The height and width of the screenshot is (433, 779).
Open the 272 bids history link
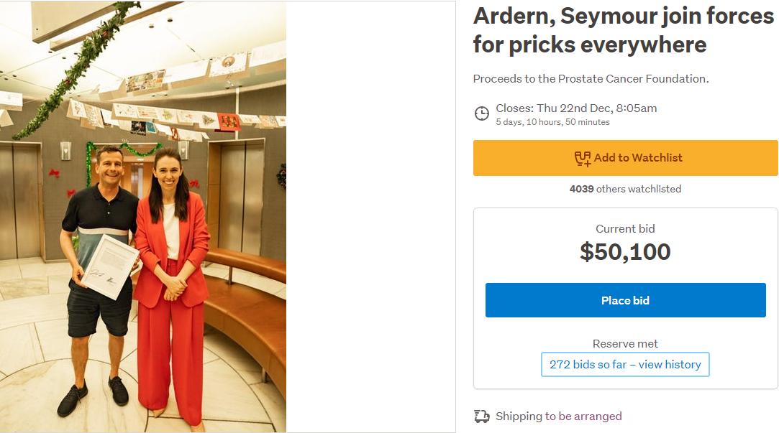pos(625,365)
